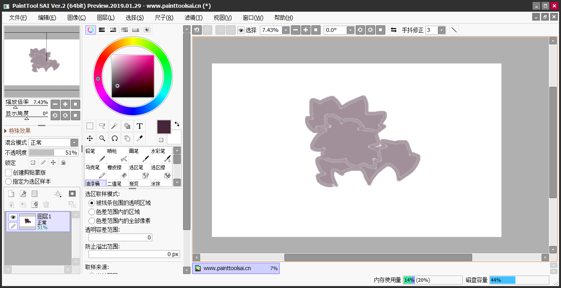Select the eyedropper tool
Image resolution: width=561 pixels, height=288 pixels.
(x=139, y=138)
